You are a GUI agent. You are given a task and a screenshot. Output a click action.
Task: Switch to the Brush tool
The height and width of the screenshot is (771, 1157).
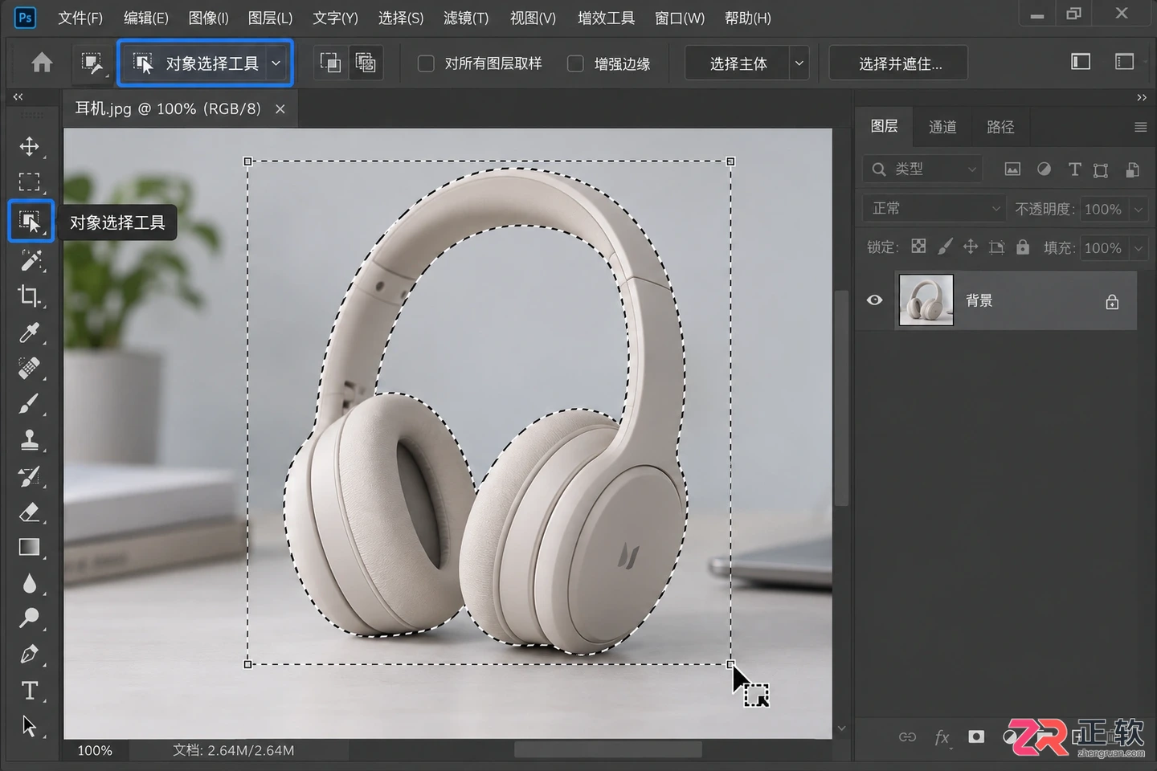point(30,404)
